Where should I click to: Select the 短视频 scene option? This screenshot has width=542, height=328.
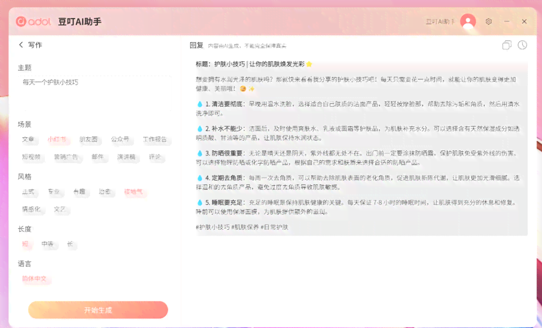pyautogui.click(x=31, y=157)
